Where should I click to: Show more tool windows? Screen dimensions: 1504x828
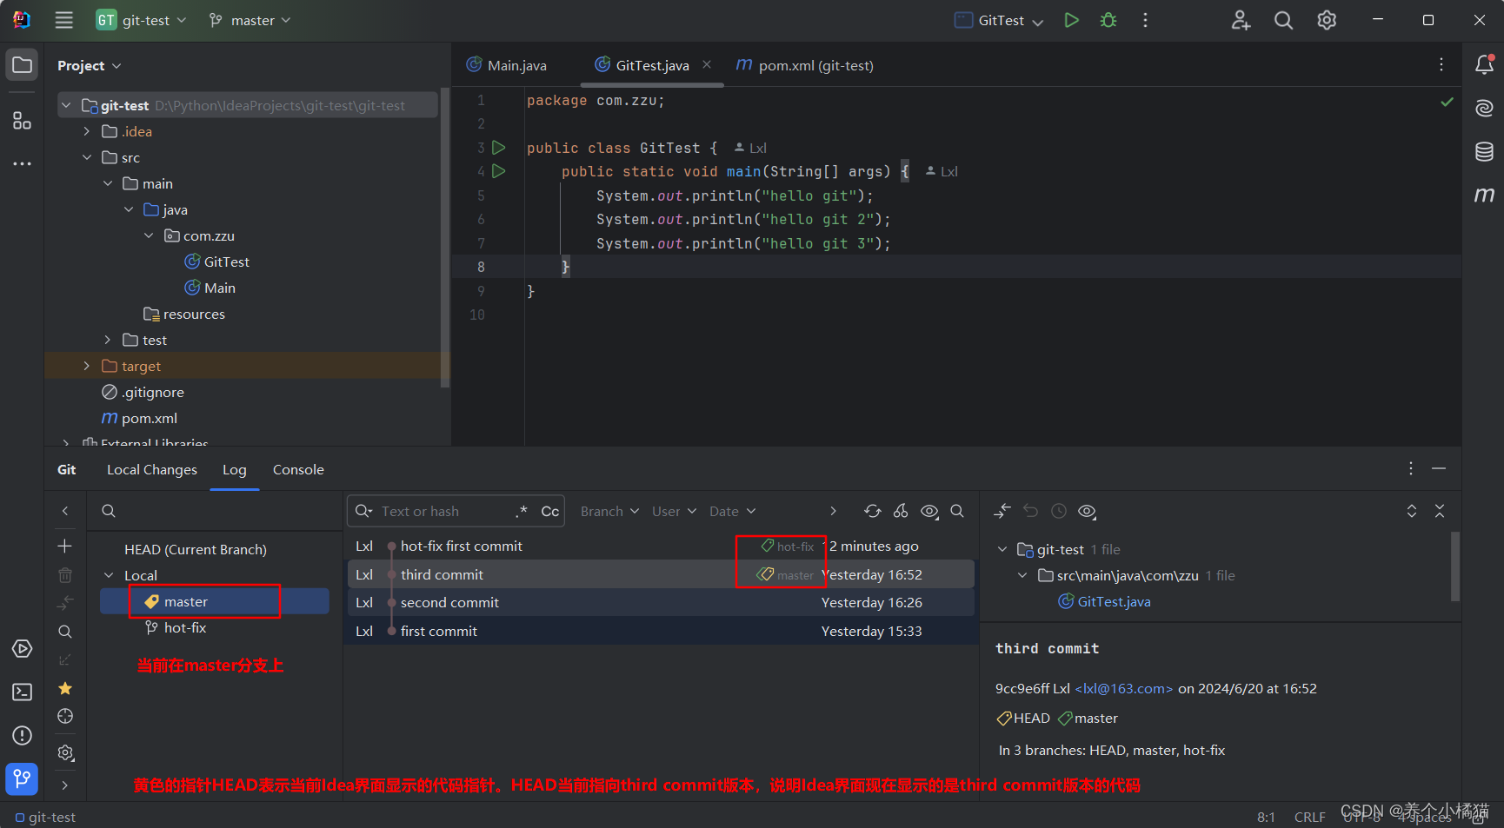point(23,163)
